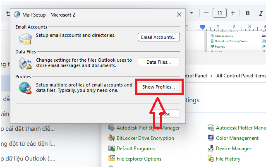Open File Explorer Options item
266x168 pixels.
pyautogui.click(x=139, y=159)
